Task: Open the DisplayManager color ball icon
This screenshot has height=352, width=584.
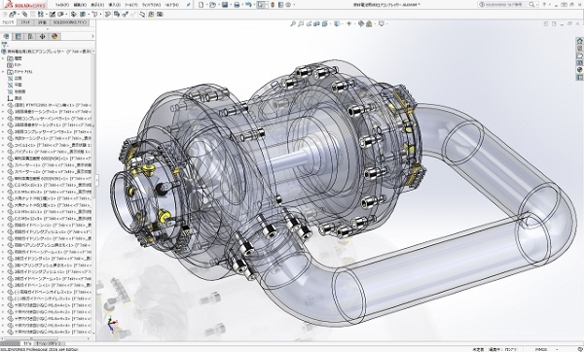Action: (55, 37)
